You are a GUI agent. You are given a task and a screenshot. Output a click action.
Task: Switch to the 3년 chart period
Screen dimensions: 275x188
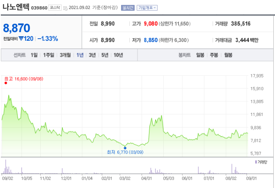pyautogui.click(x=92, y=55)
